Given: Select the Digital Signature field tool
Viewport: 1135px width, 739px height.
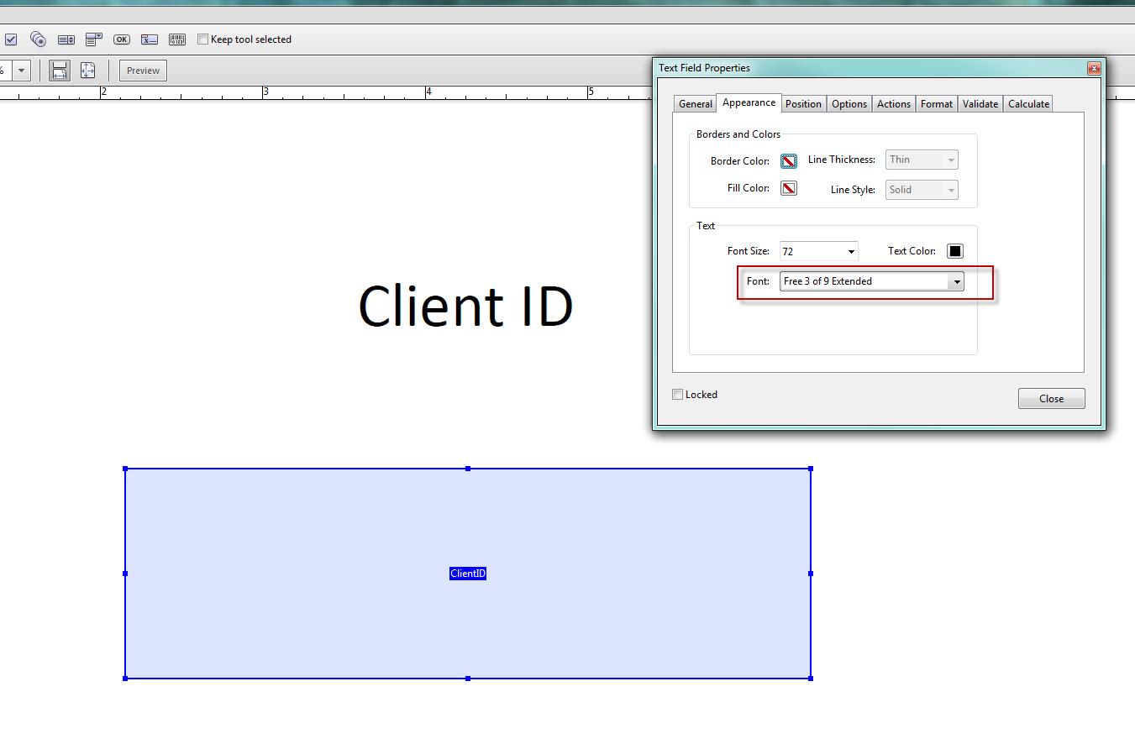Looking at the screenshot, I should coord(150,39).
